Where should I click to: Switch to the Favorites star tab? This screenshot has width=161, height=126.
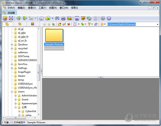tap(20, 24)
